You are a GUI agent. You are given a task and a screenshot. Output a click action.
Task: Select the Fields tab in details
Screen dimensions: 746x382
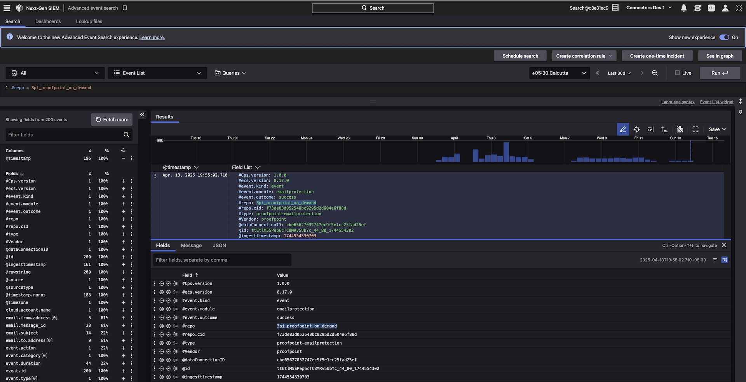(x=163, y=246)
